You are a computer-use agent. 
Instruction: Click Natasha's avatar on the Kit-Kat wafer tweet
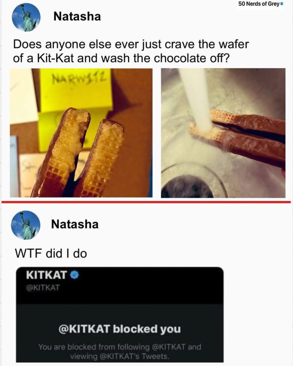point(26,17)
